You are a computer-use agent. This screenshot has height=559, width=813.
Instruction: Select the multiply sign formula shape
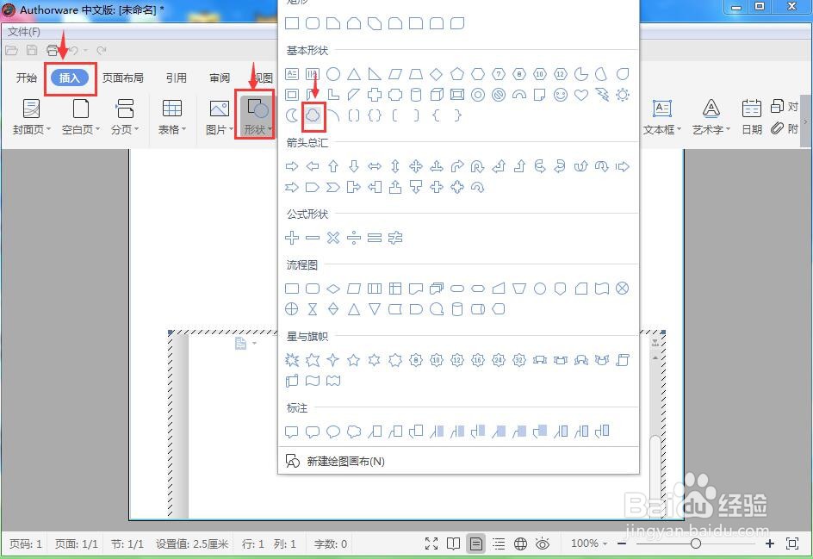pyautogui.click(x=333, y=238)
